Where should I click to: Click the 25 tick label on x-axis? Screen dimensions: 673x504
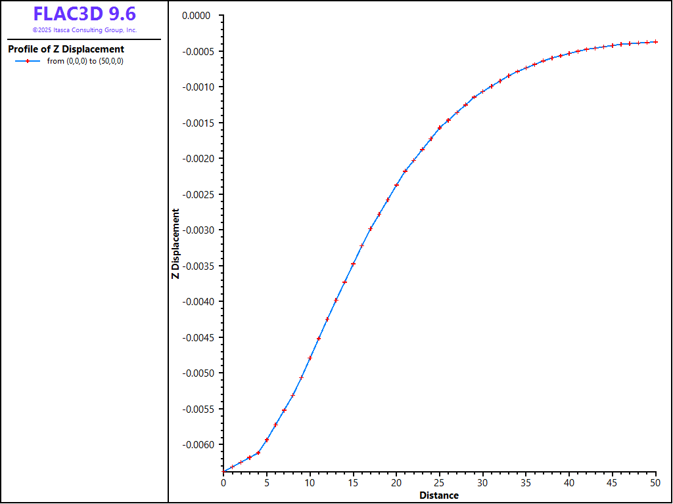439,483
